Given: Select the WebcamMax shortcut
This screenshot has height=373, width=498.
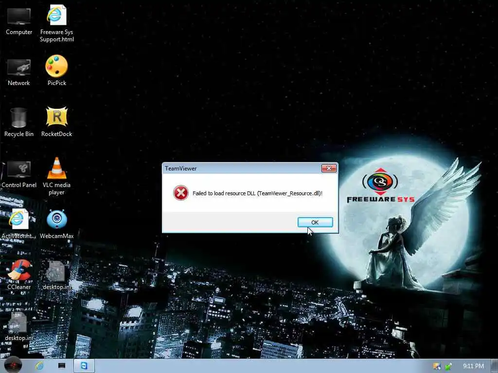Looking at the screenshot, I should pos(57,224).
